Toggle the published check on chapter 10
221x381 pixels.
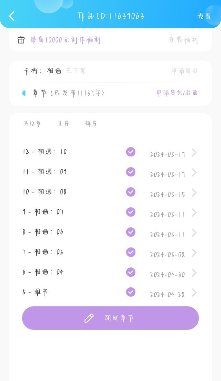point(131,192)
